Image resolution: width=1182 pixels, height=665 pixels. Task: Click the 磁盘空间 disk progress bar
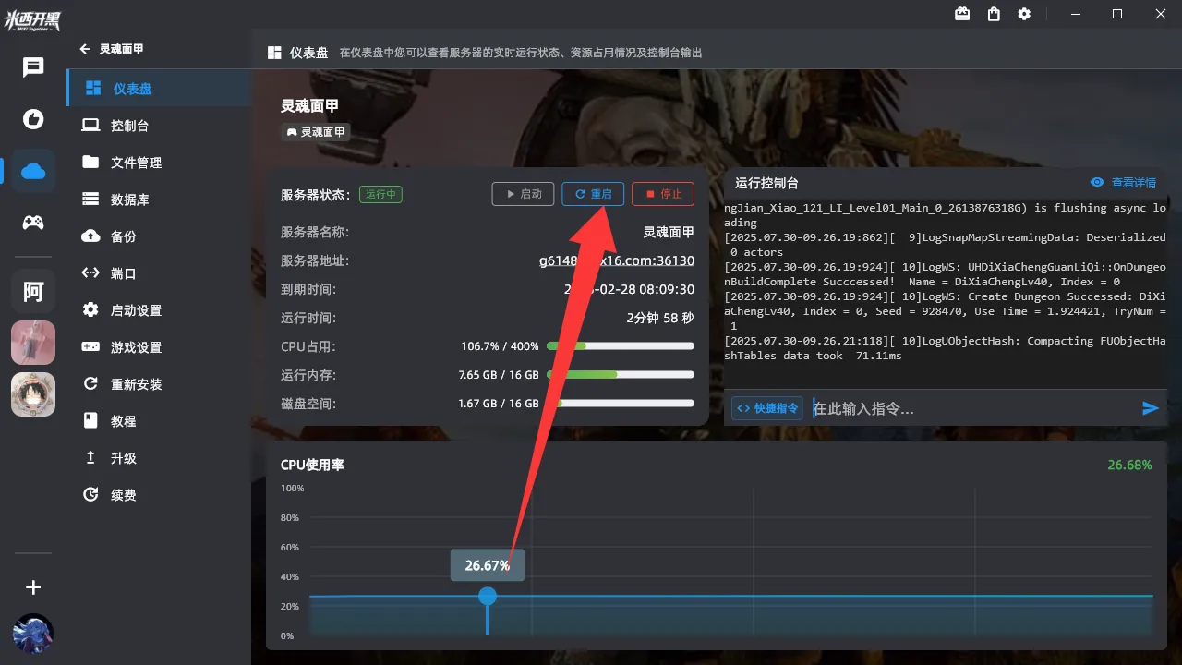pos(621,404)
